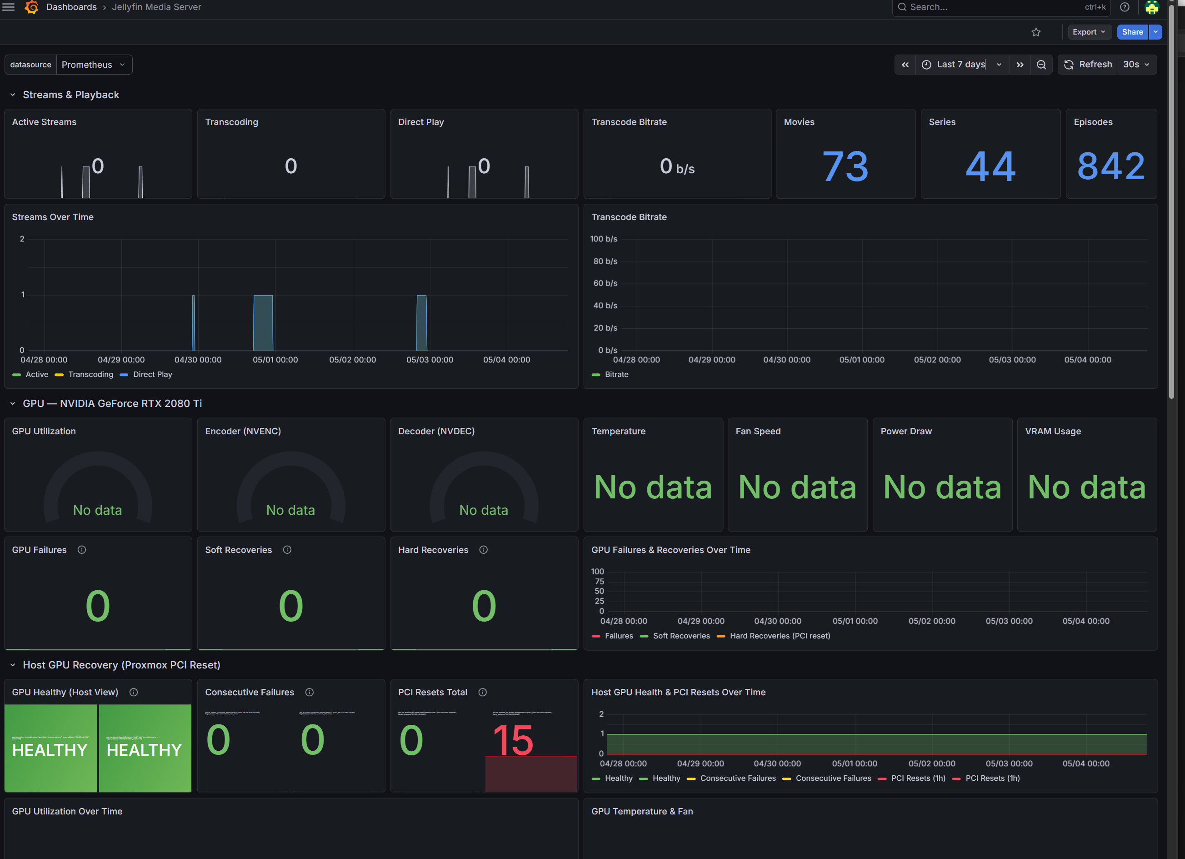Click the Share button
The height and width of the screenshot is (859, 1185).
point(1132,32)
